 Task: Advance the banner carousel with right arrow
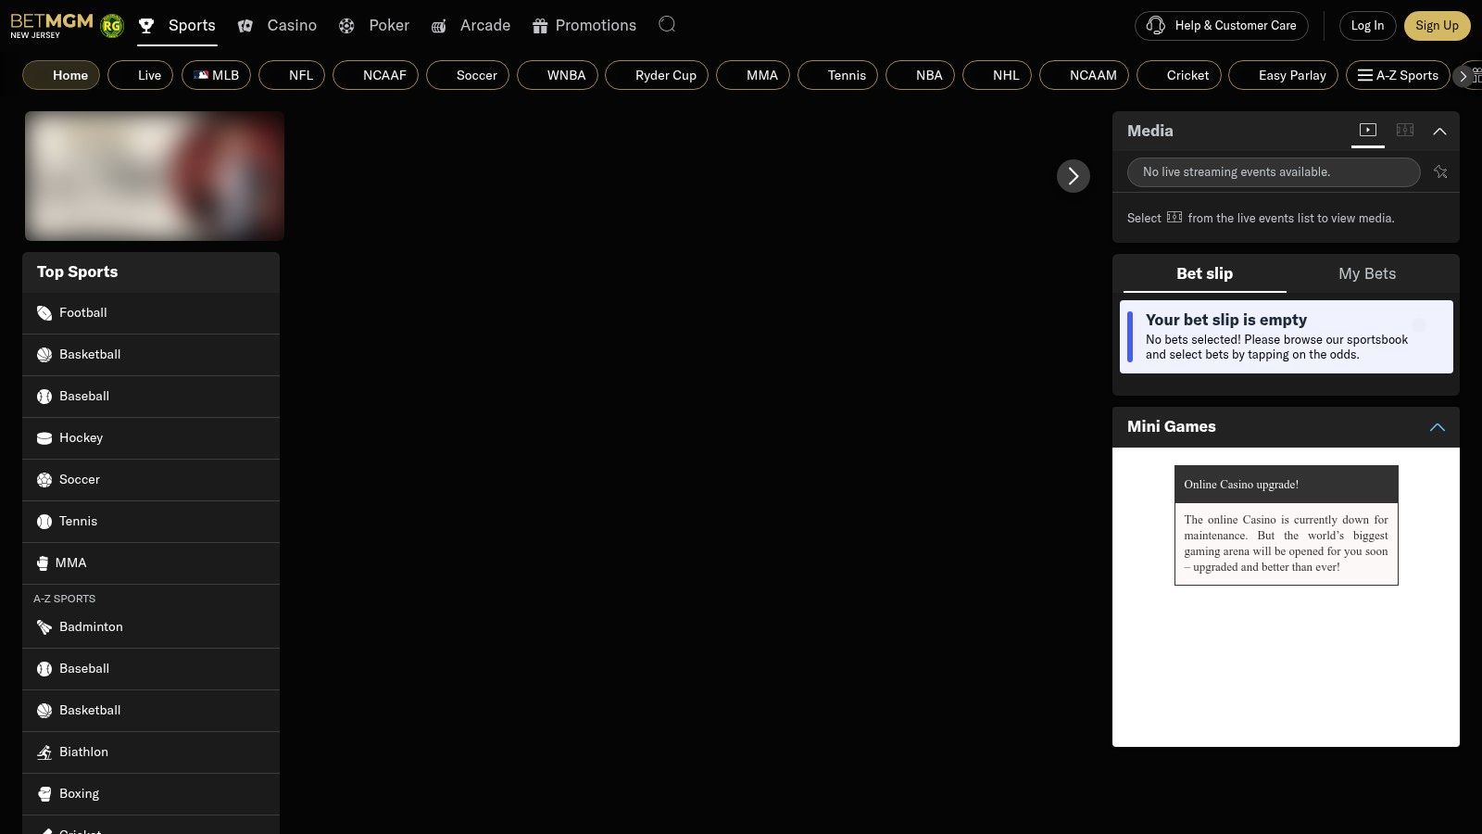tap(1074, 176)
